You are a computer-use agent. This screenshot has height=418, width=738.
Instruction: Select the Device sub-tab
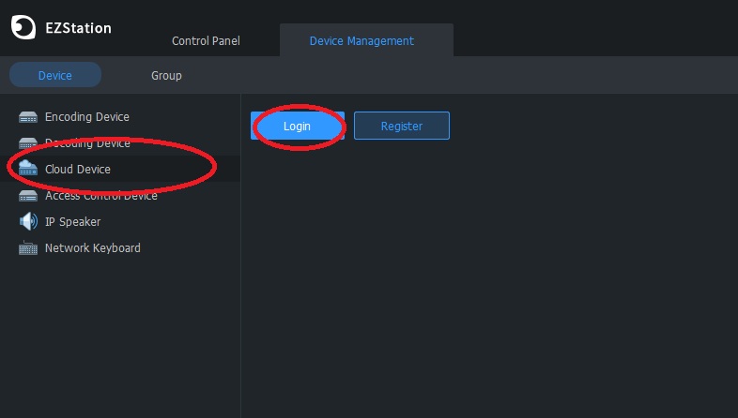[55, 76]
